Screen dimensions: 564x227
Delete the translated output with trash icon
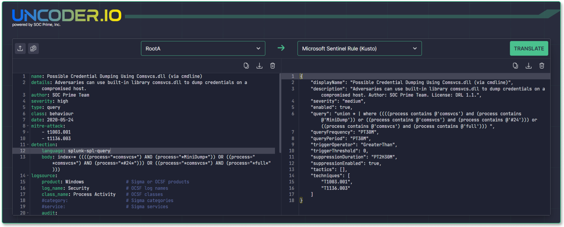tap(542, 66)
